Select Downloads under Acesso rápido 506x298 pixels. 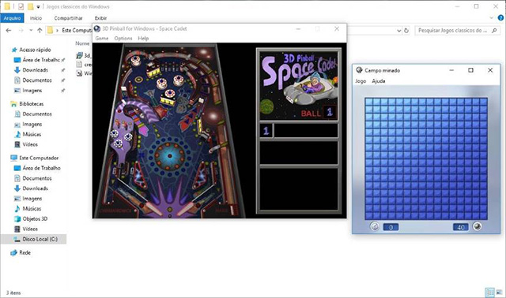click(x=17, y=70)
